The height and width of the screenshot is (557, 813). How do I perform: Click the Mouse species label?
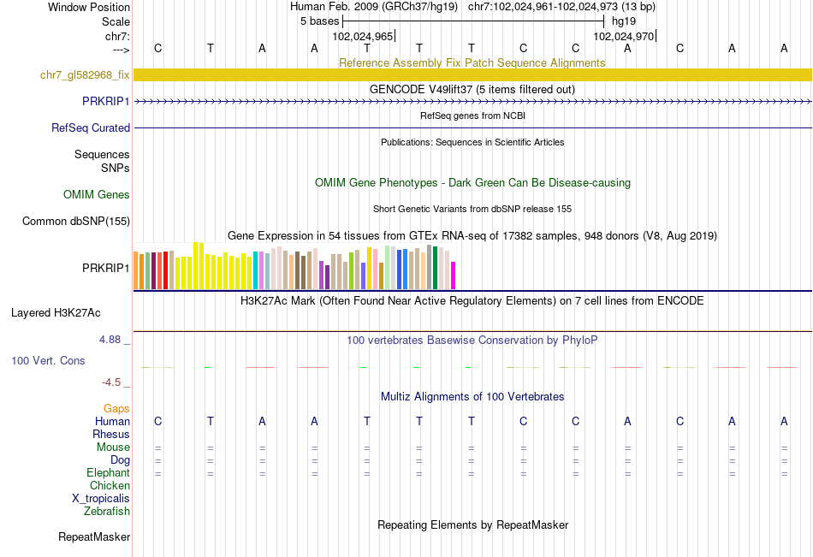click(x=113, y=447)
